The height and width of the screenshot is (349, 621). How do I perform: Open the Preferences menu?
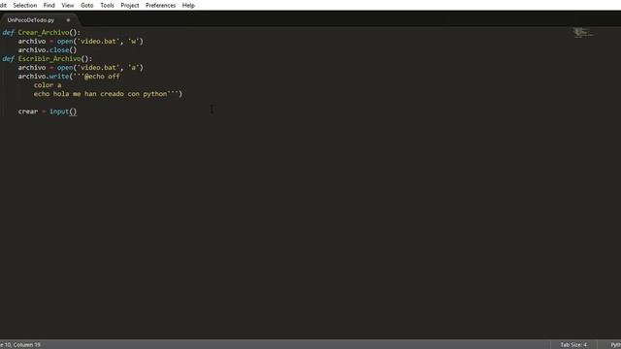(160, 5)
